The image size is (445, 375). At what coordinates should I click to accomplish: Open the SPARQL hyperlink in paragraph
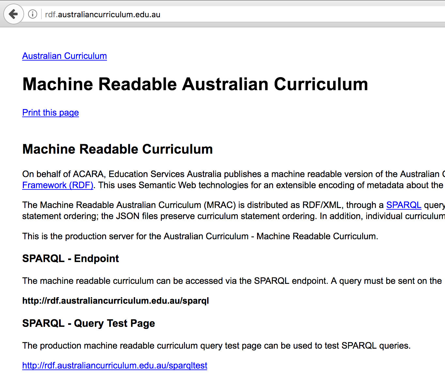click(x=404, y=205)
